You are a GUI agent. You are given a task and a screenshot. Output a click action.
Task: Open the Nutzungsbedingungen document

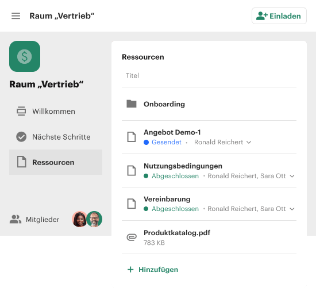pos(183,166)
